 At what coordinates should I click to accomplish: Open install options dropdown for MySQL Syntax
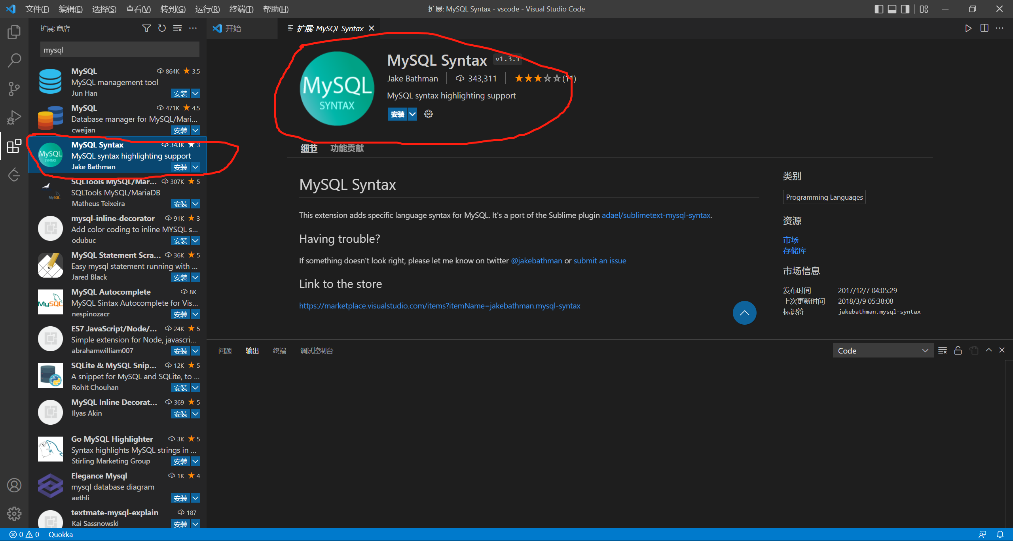[412, 114]
